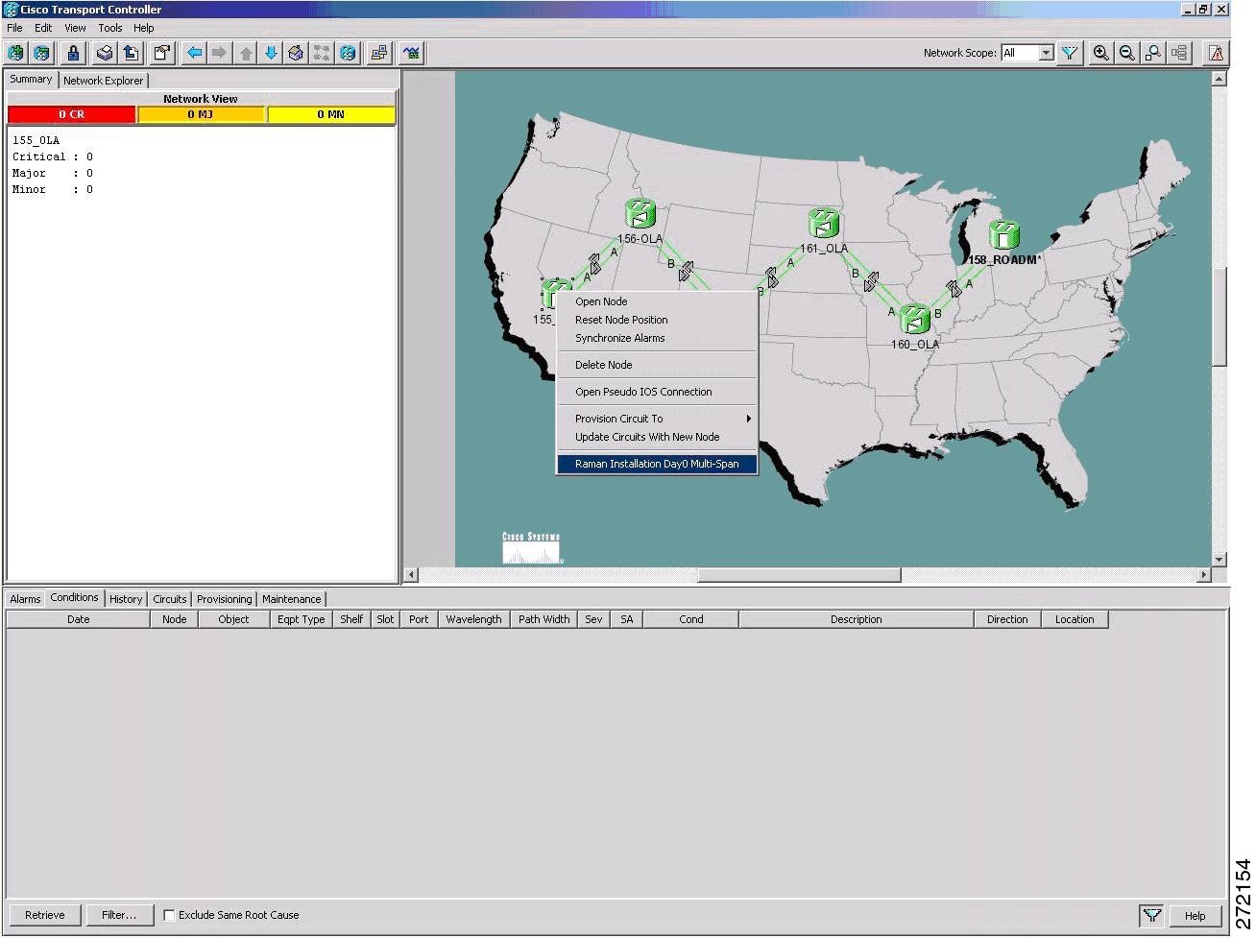
Task: Open the Tools menu
Action: 110,28
